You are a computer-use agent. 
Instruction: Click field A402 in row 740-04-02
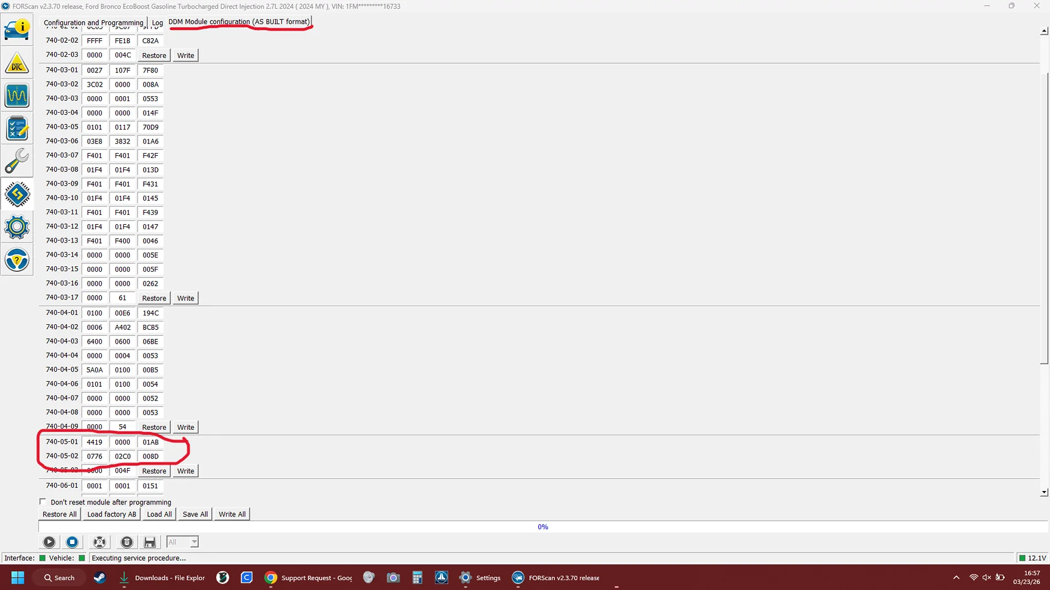(x=123, y=328)
